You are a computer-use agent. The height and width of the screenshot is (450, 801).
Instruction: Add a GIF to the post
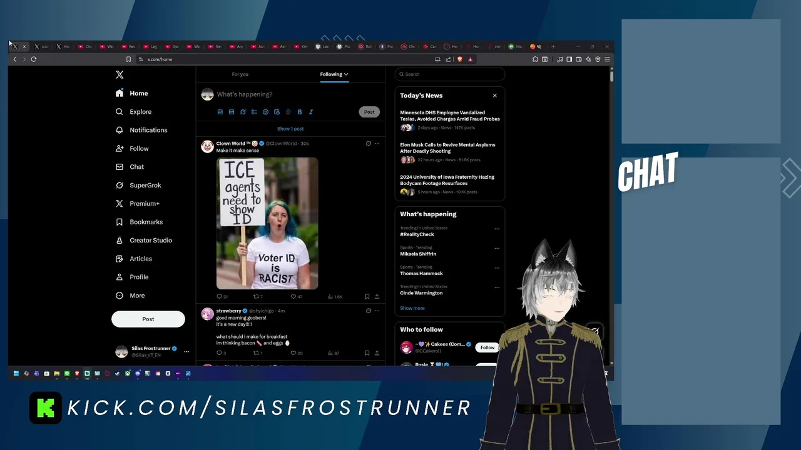pos(232,112)
